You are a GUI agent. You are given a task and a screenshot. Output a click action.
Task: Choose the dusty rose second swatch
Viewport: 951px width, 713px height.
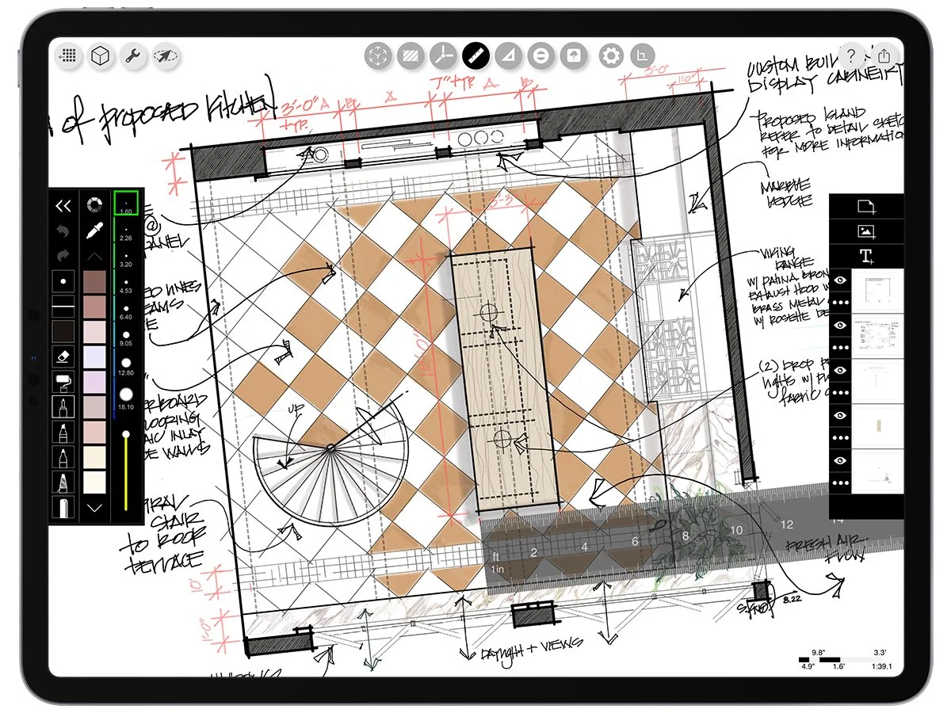tap(94, 307)
